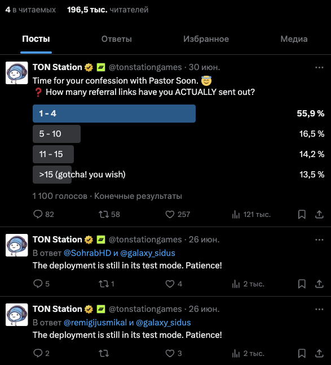The height and width of the screenshot is (365, 331).
Task: Open the @SohrabHD profile link
Action: point(87,253)
